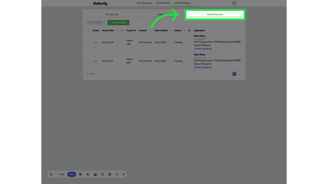Click the user profile icon in header
Image resolution: width=328 pixels, height=184 pixels.
click(234, 3)
